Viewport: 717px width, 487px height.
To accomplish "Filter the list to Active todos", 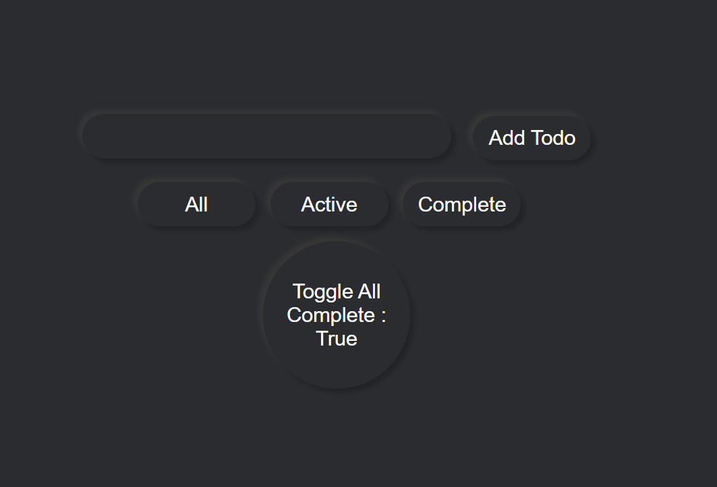I will pos(329,204).
